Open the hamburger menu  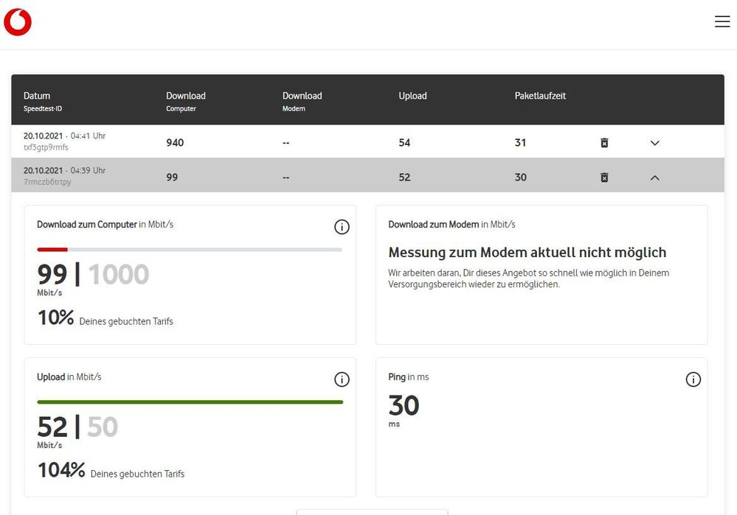[722, 22]
